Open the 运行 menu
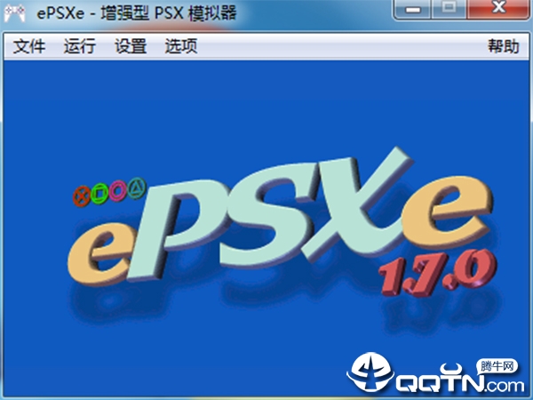The image size is (533, 400). pos(80,46)
